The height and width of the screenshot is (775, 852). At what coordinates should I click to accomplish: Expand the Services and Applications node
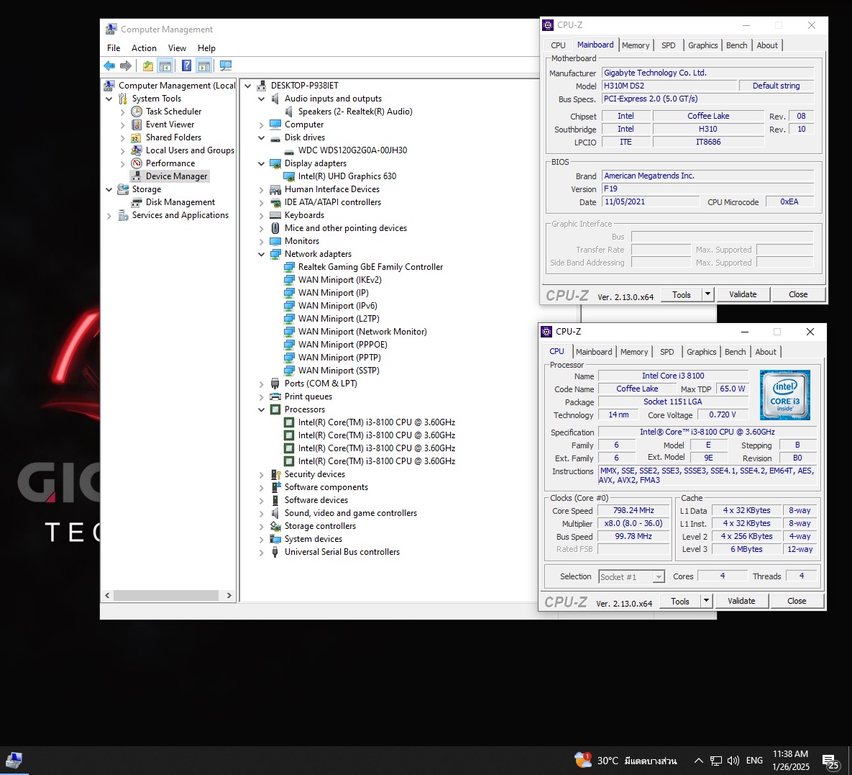pos(109,215)
